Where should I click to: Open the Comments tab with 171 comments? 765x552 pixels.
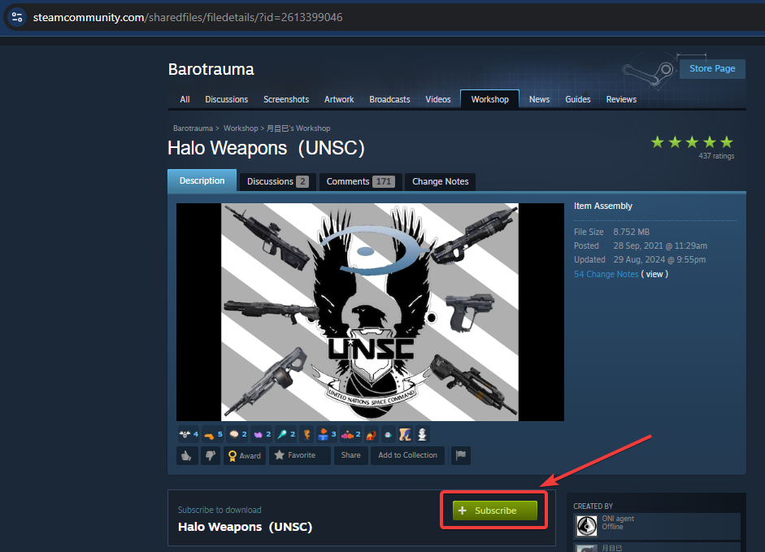[360, 181]
